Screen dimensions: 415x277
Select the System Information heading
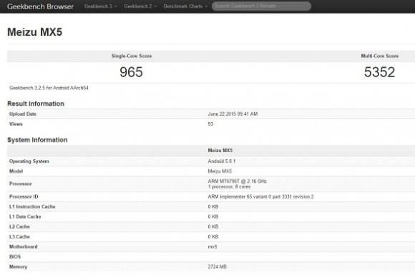tap(37, 140)
